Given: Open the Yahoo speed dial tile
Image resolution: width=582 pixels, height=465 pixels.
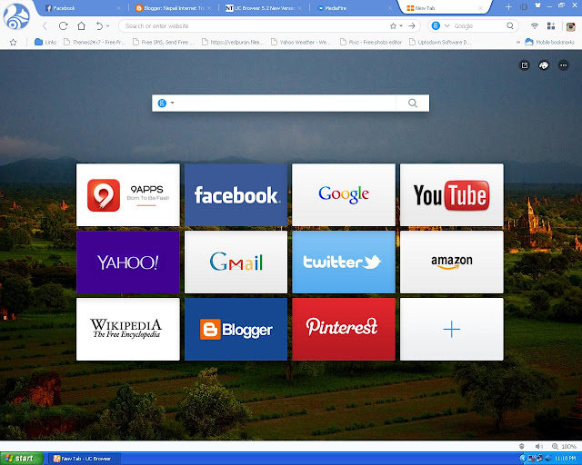Looking at the screenshot, I should [128, 262].
